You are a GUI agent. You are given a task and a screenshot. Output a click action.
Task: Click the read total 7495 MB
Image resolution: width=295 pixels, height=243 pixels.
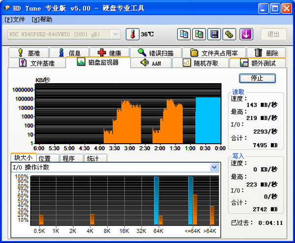tap(265, 145)
